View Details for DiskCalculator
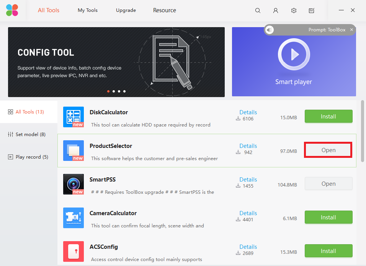This screenshot has width=366, height=266. 248,112
